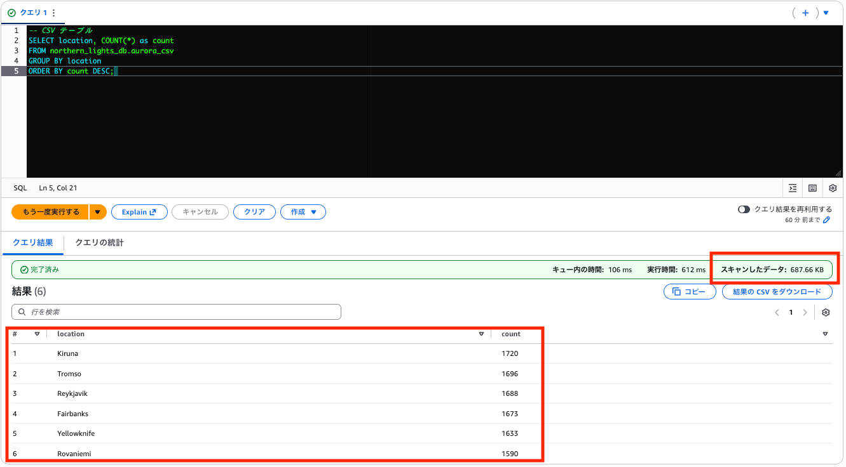Select the Yellowknife location cell
The height and width of the screenshot is (467, 846).
(76, 433)
